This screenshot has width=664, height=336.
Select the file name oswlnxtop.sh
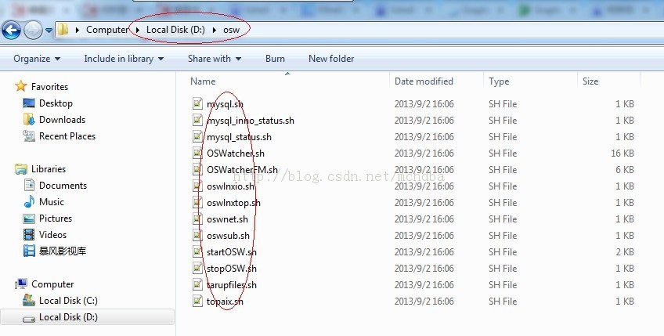coord(234,203)
